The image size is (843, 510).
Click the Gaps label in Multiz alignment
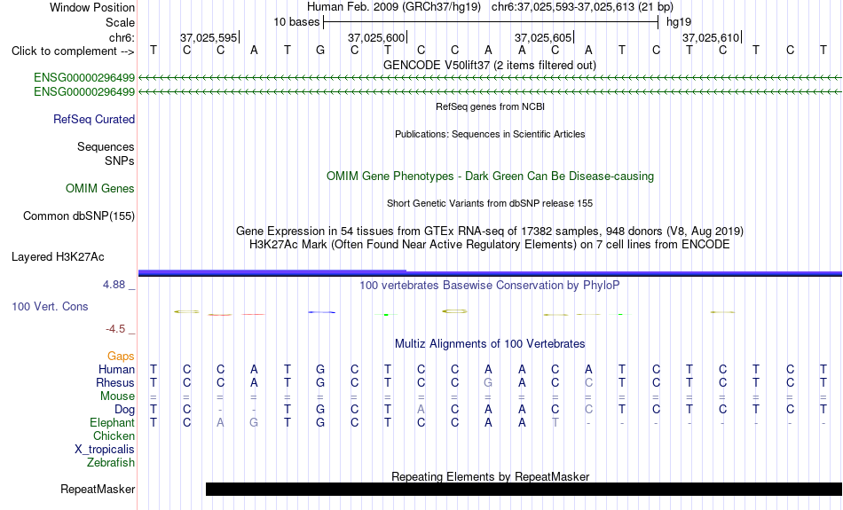pyautogui.click(x=121, y=357)
